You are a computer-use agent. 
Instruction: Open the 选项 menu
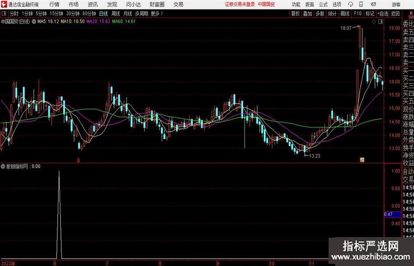click(x=336, y=4)
